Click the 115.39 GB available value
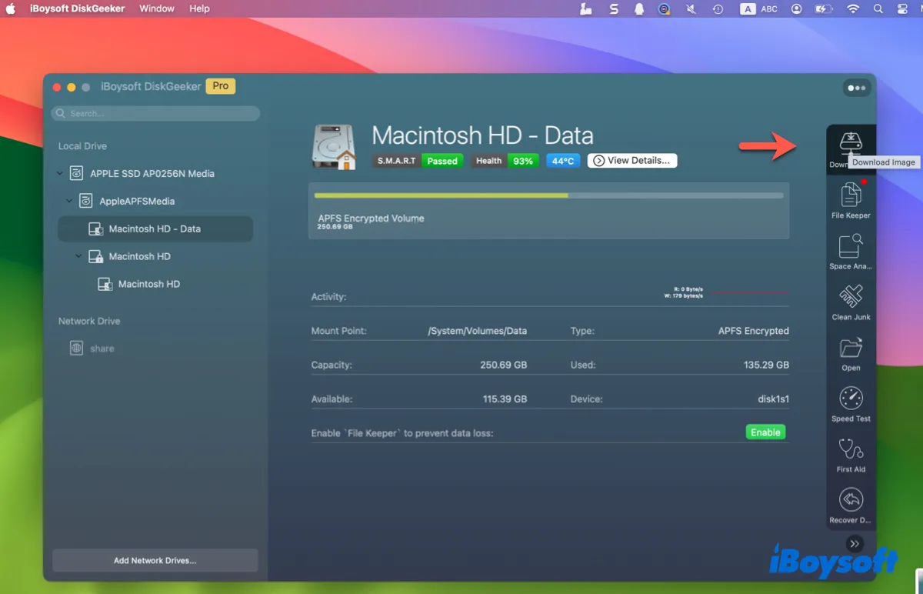 (504, 399)
